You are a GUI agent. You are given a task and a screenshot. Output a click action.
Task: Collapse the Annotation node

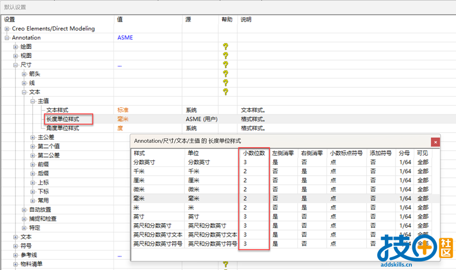pyautogui.click(x=7, y=38)
